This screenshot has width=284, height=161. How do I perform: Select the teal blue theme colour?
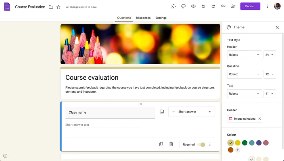click(252, 143)
